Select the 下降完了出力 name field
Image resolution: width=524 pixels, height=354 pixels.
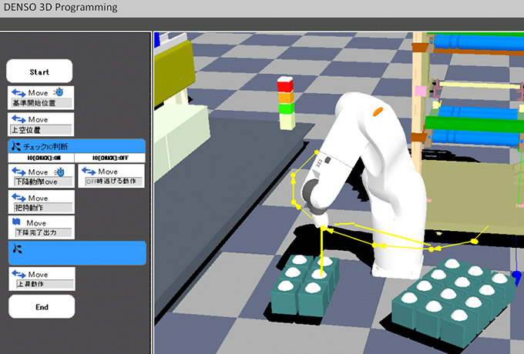tap(42, 232)
